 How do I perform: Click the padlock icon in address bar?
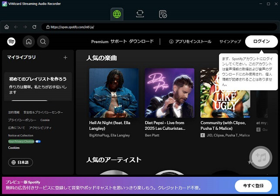tap(48, 27)
